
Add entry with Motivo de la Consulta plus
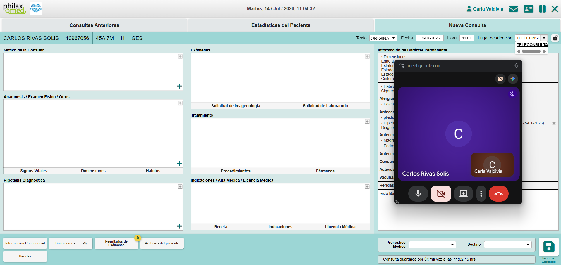pyautogui.click(x=179, y=86)
